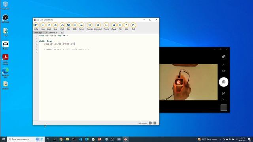Quit the Mu editor

(133, 26)
